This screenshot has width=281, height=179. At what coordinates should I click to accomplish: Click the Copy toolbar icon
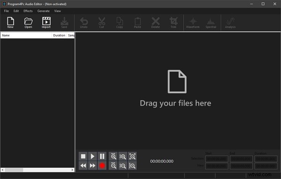point(119,22)
